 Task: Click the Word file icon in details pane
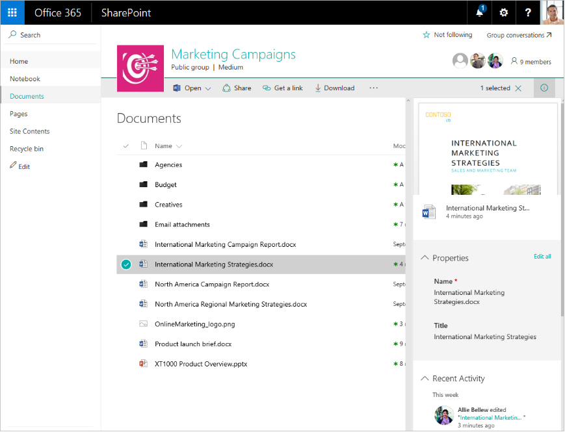click(429, 212)
